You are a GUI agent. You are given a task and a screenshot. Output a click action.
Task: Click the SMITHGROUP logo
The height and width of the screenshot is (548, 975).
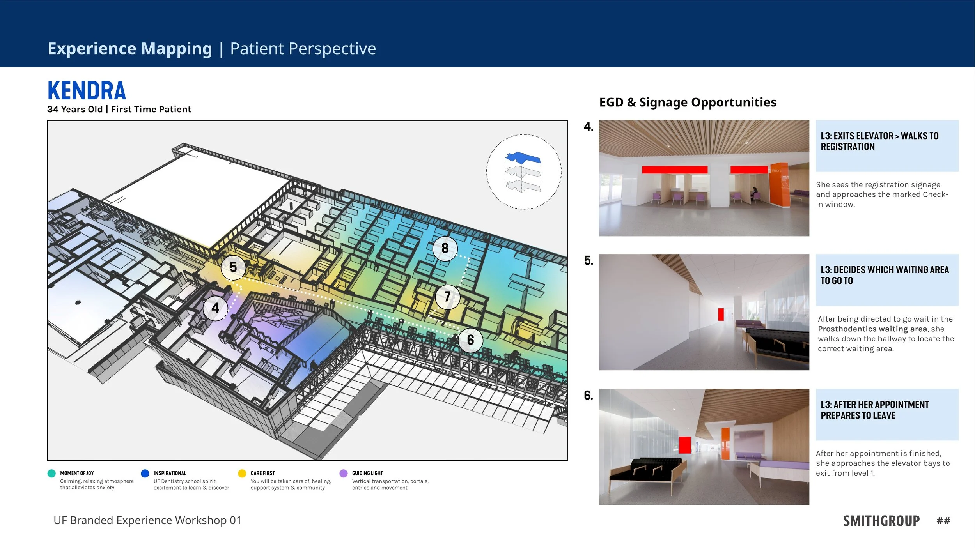[881, 521]
